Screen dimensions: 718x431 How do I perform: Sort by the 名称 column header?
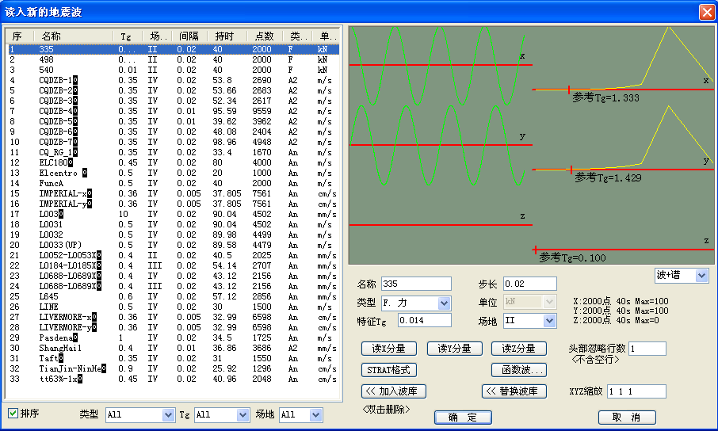point(73,36)
